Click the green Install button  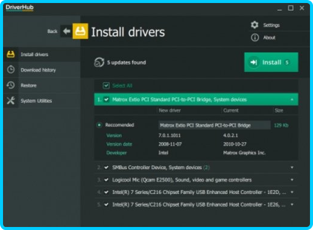pyautogui.click(x=271, y=62)
